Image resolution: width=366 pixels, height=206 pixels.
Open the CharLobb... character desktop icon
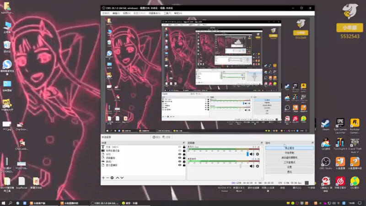pyautogui.click(x=22, y=144)
